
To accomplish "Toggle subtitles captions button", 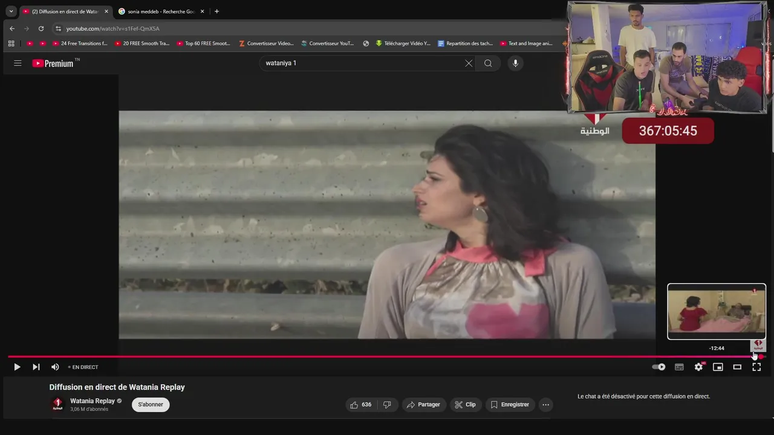I will (679, 367).
